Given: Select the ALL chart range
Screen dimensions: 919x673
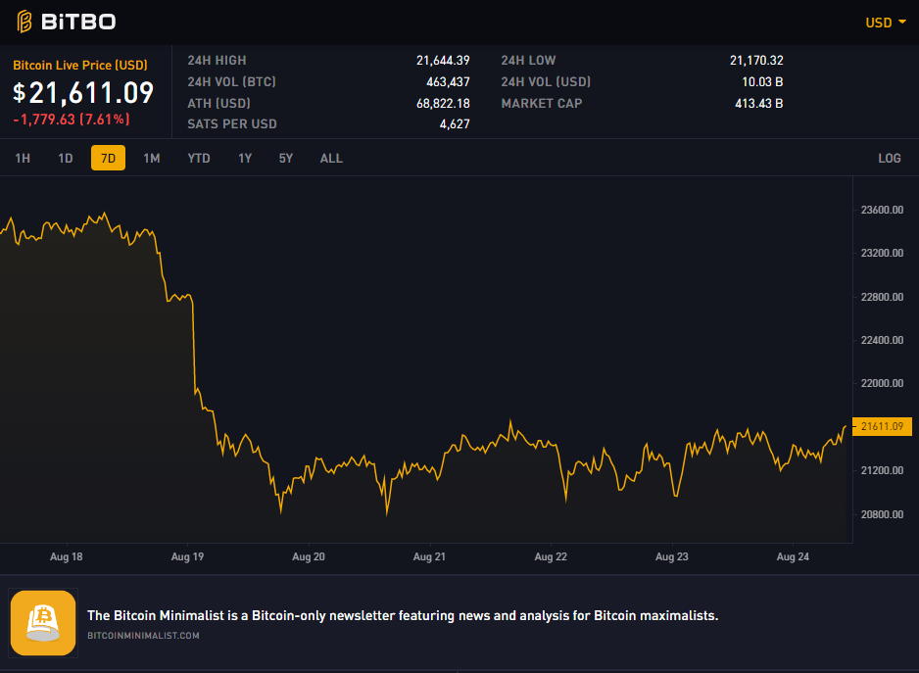Looking at the screenshot, I should point(331,159).
